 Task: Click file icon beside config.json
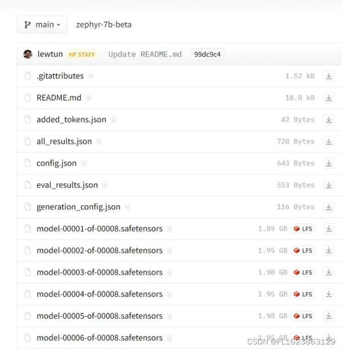(x=28, y=163)
